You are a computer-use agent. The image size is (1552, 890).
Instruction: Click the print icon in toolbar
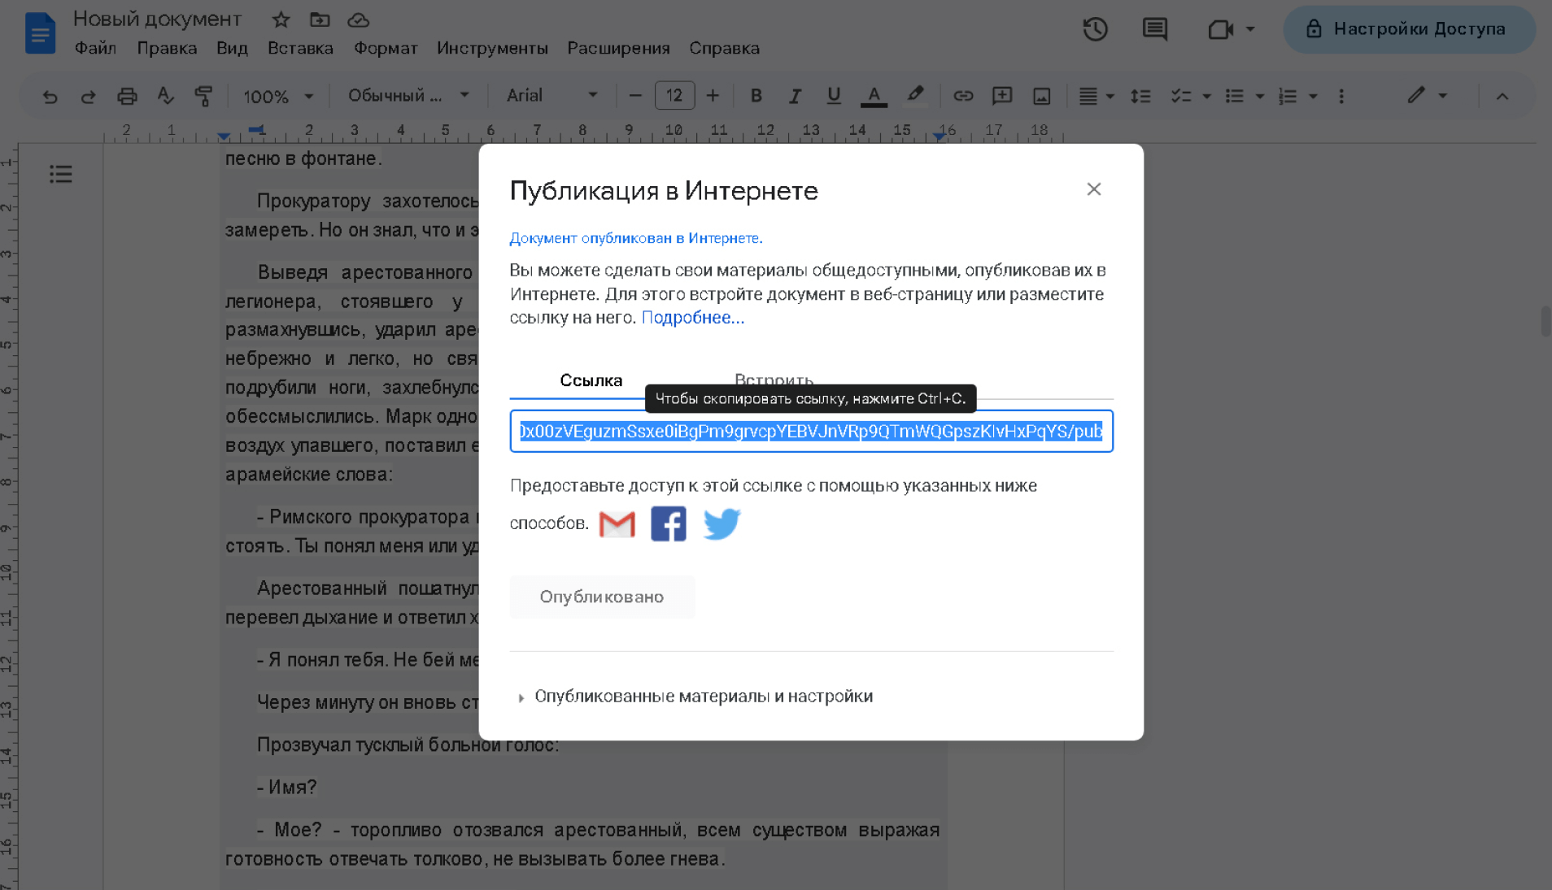pyautogui.click(x=127, y=96)
